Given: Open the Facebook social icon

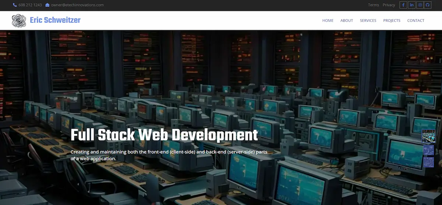Looking at the screenshot, I should 403,5.
